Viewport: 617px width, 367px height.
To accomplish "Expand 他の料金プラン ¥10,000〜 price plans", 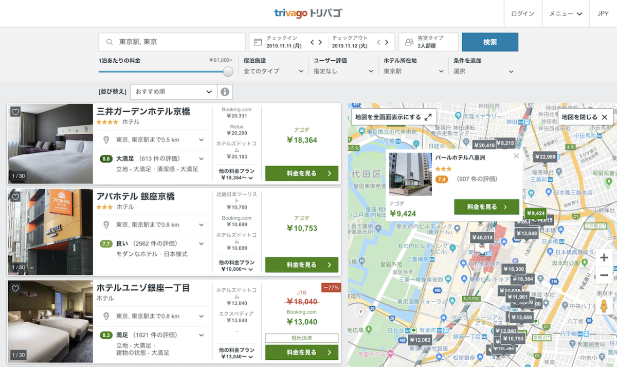I will point(237,265).
